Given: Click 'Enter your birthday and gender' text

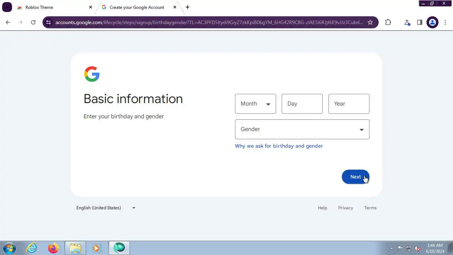Looking at the screenshot, I should 124,117.
